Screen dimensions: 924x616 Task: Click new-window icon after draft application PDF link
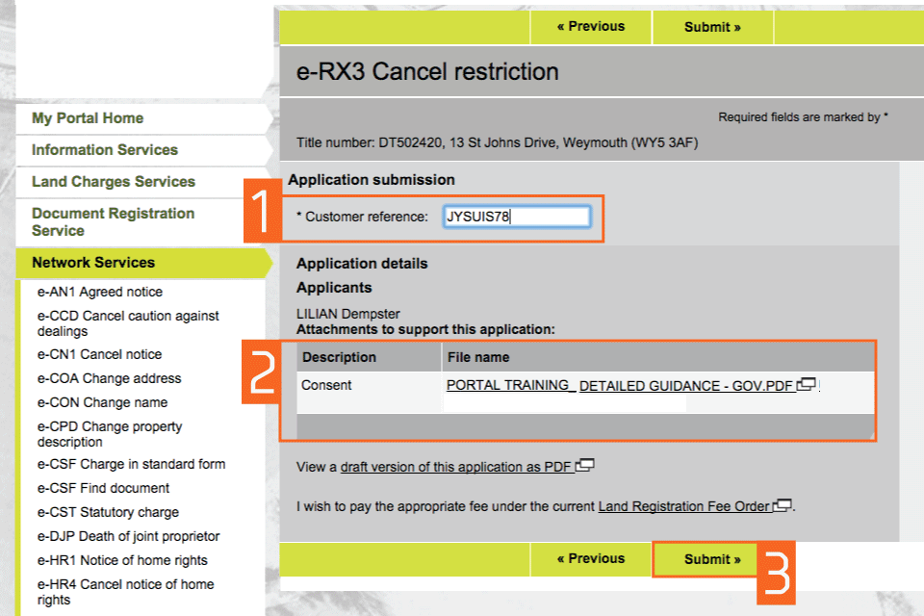(584, 467)
